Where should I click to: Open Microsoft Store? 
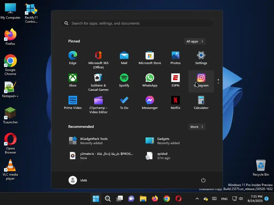[x=150, y=58]
